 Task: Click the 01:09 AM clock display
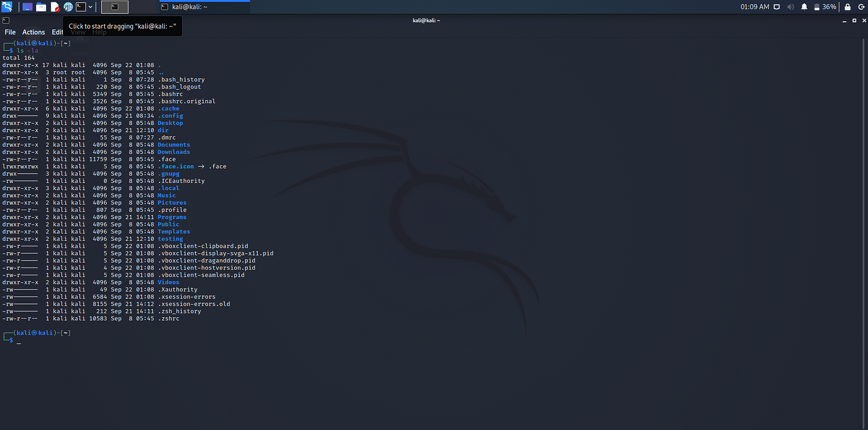click(755, 6)
